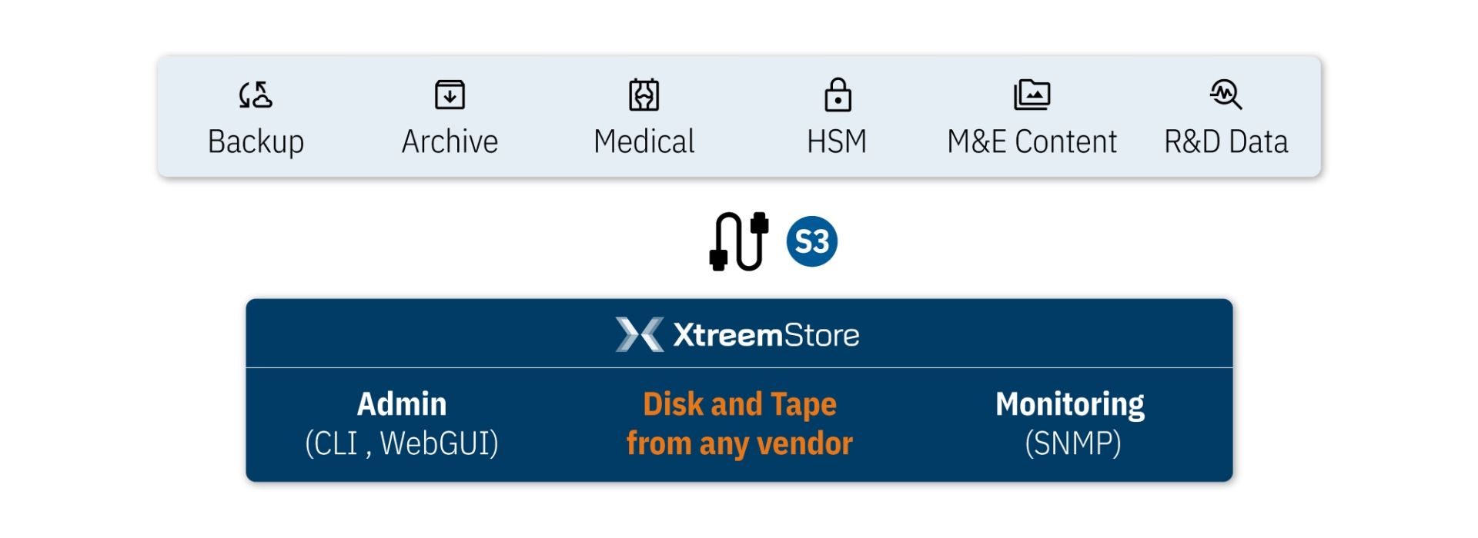Image resolution: width=1478 pixels, height=538 pixels.
Task: Select the HSM label
Action: (837, 142)
